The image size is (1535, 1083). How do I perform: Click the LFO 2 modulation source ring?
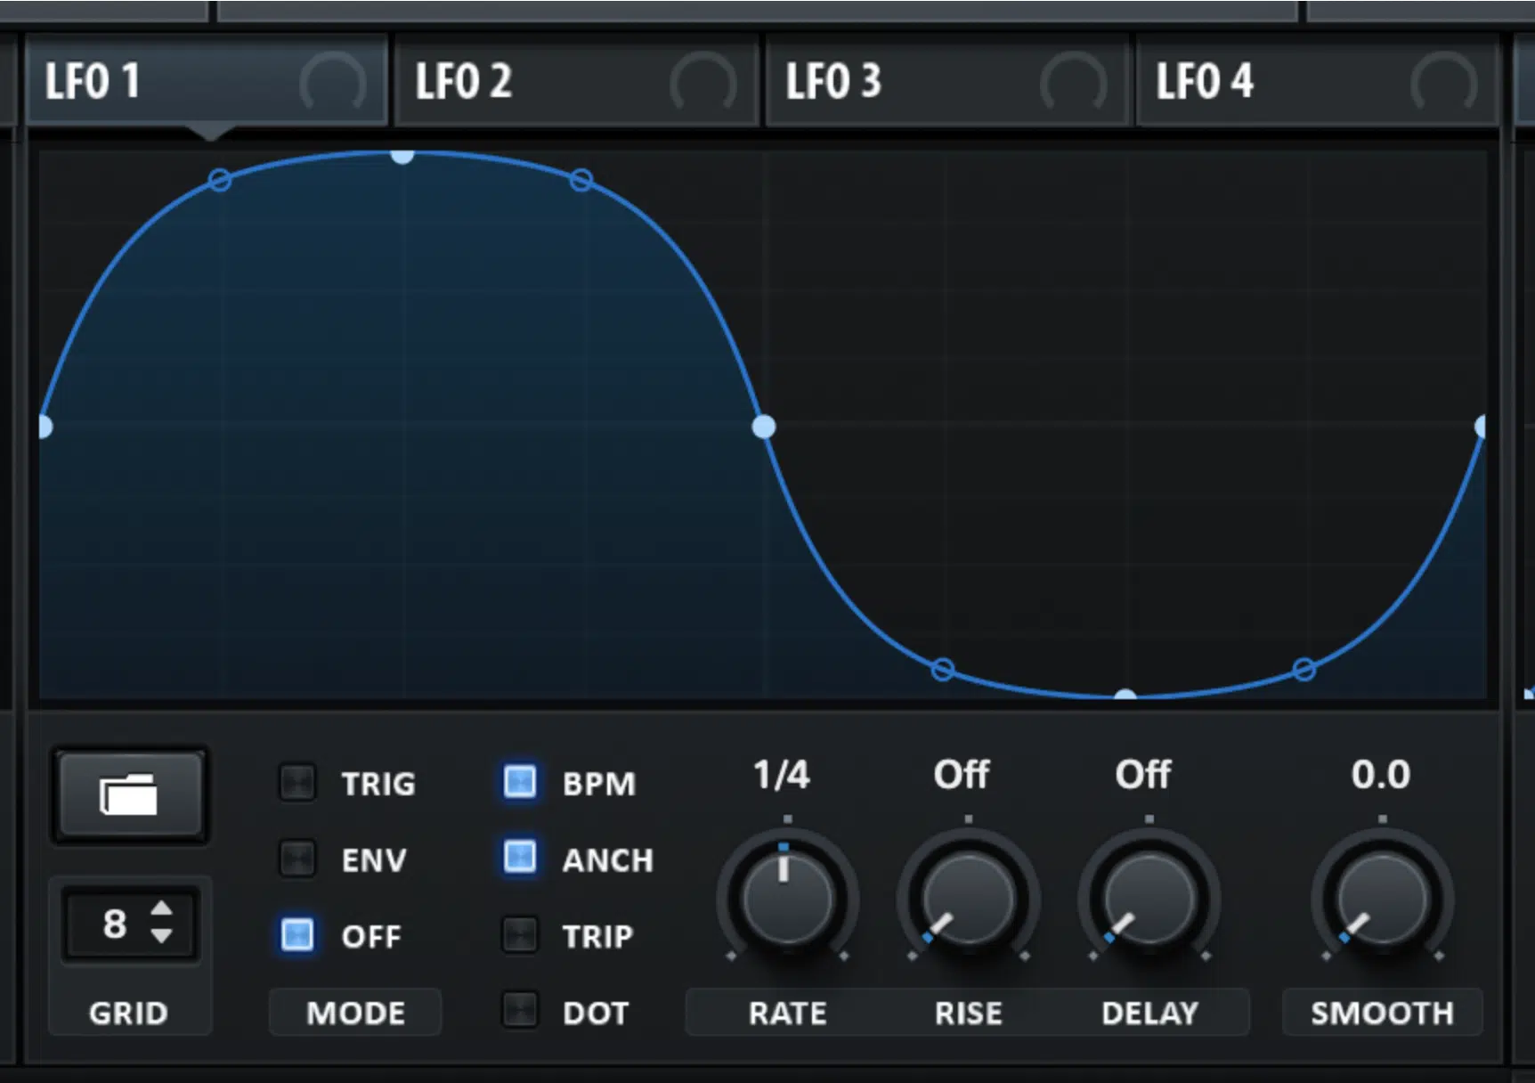703,83
